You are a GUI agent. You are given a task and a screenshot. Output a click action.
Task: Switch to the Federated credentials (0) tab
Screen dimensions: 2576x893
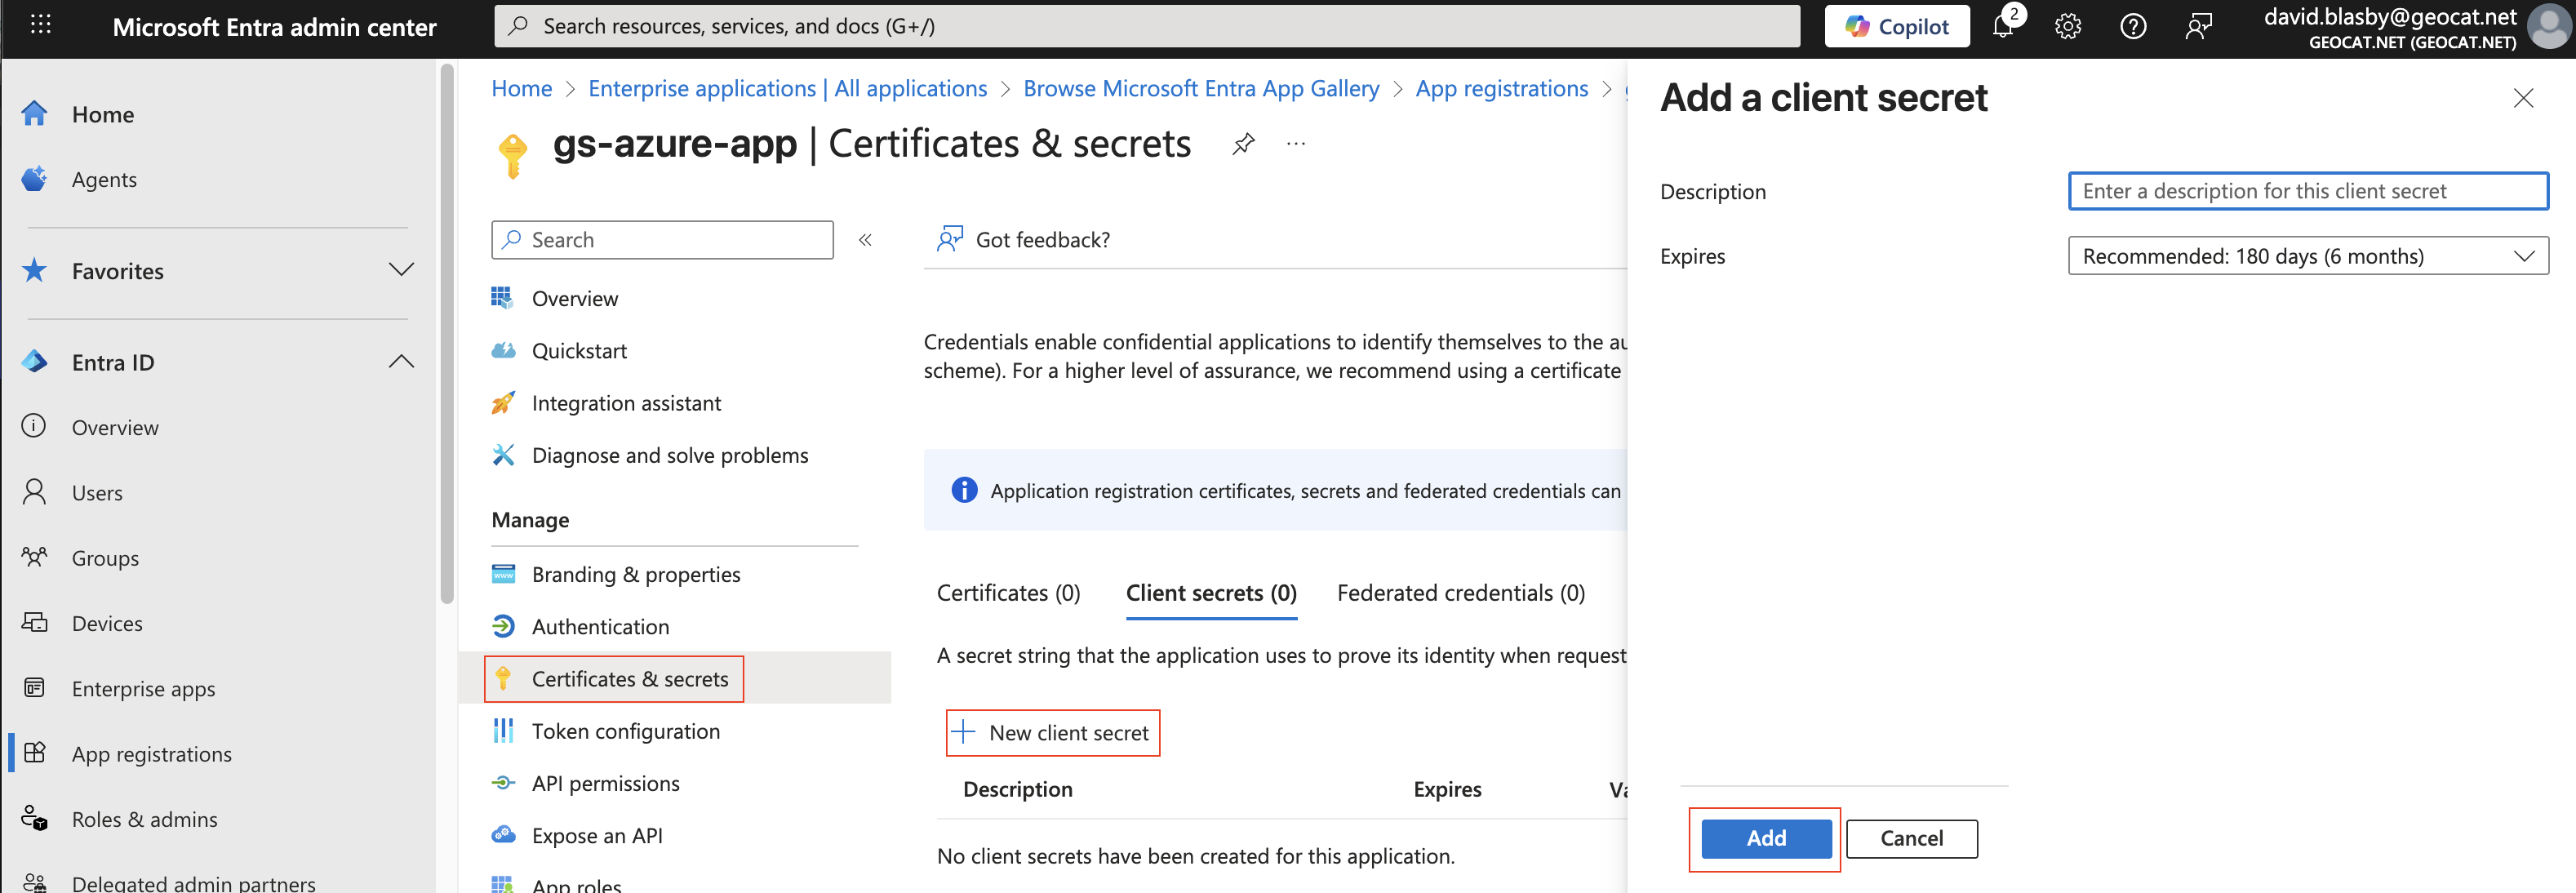(1460, 593)
